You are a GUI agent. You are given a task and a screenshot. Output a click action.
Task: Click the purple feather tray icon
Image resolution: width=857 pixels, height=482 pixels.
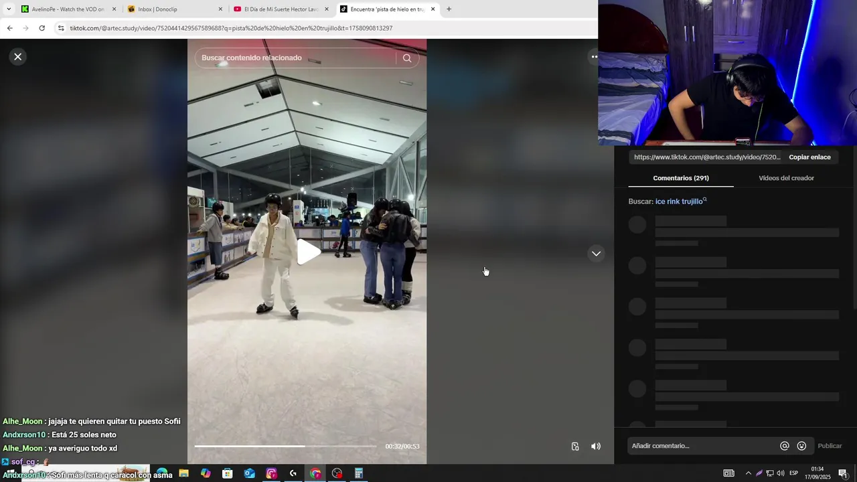[x=759, y=473]
